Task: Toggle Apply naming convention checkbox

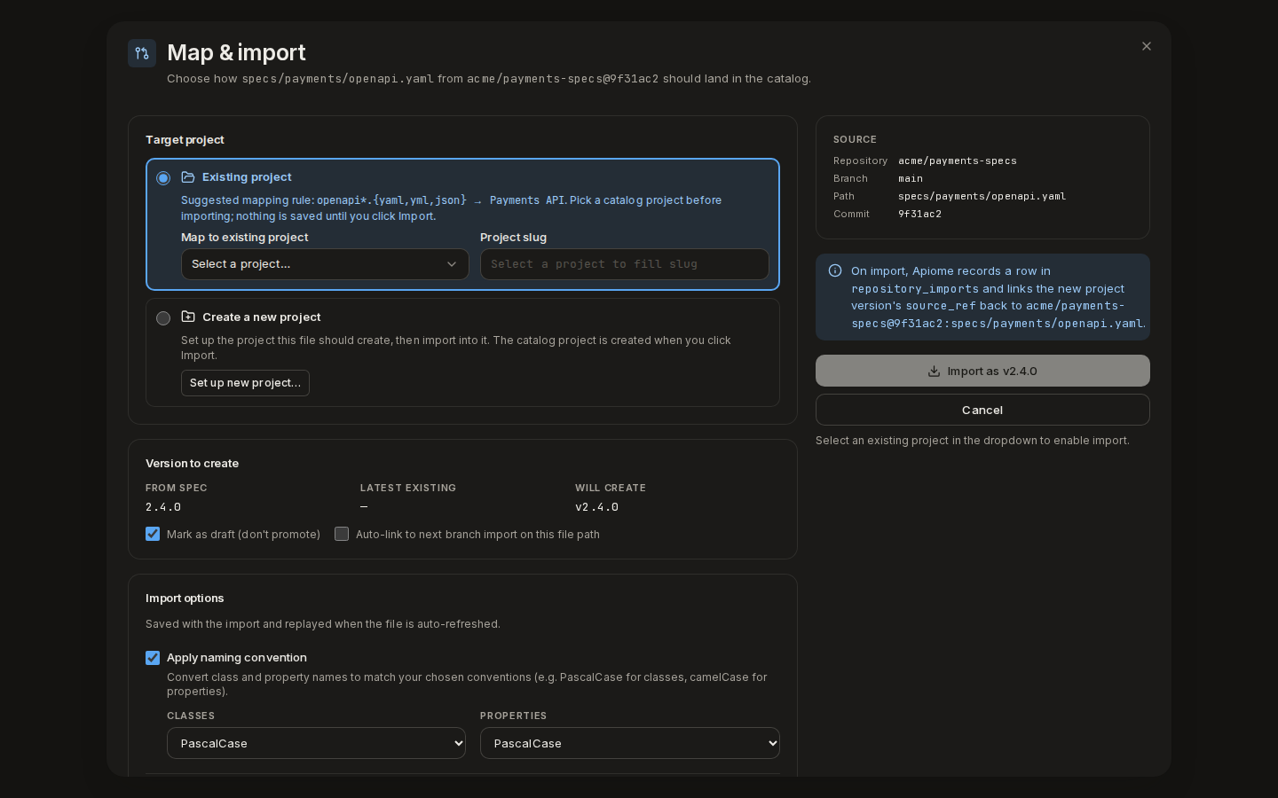Action: (153, 658)
